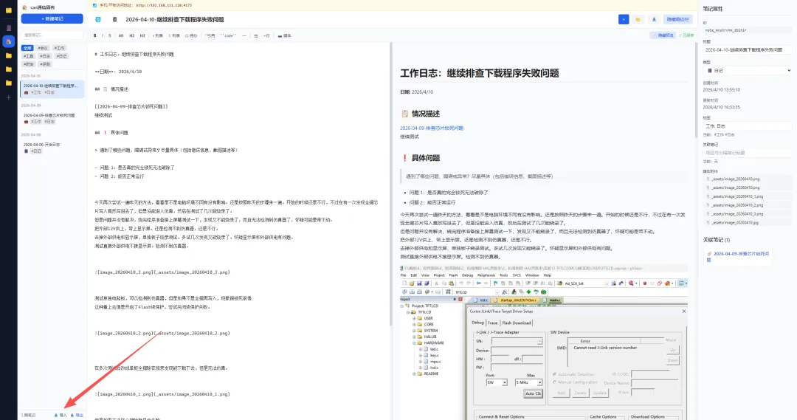Toggle strikethrough formatting S
The height and width of the screenshot is (420, 797).
point(109,35)
